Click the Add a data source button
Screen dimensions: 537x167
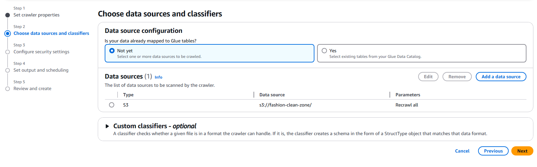point(501,77)
